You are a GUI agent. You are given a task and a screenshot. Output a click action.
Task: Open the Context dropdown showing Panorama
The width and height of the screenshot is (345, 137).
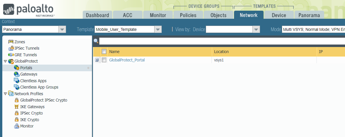pos(62,29)
